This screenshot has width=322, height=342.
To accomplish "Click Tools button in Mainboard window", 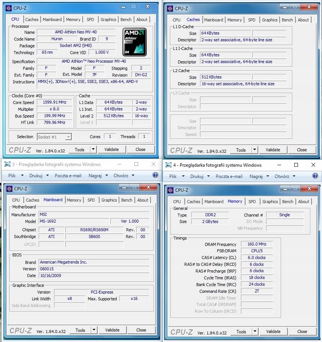I will pyautogui.click(x=80, y=330).
